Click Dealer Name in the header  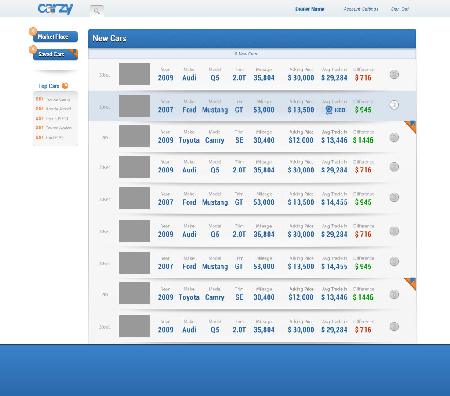[310, 9]
